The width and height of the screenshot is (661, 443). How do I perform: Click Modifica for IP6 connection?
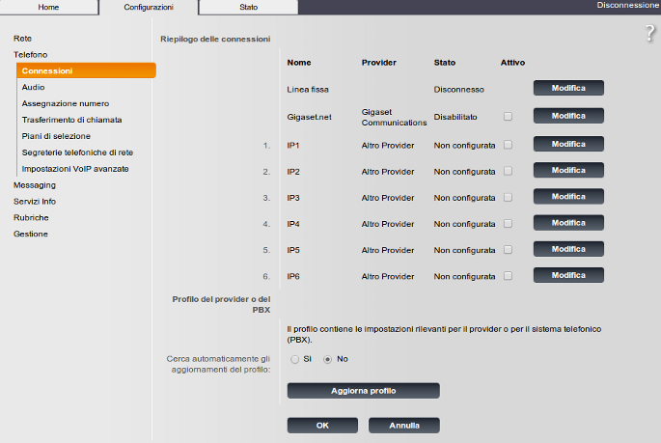568,275
